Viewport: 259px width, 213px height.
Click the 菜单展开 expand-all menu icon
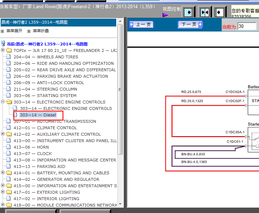tap(3, 32)
